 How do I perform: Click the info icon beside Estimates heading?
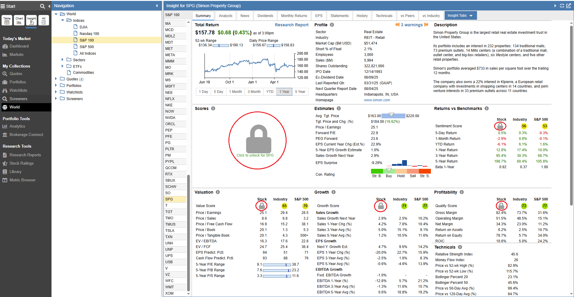point(339,108)
